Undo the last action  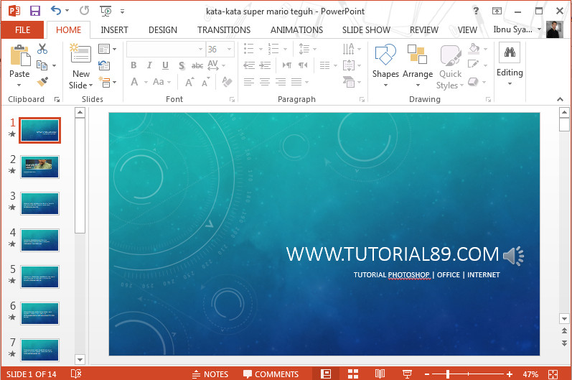[x=56, y=11]
